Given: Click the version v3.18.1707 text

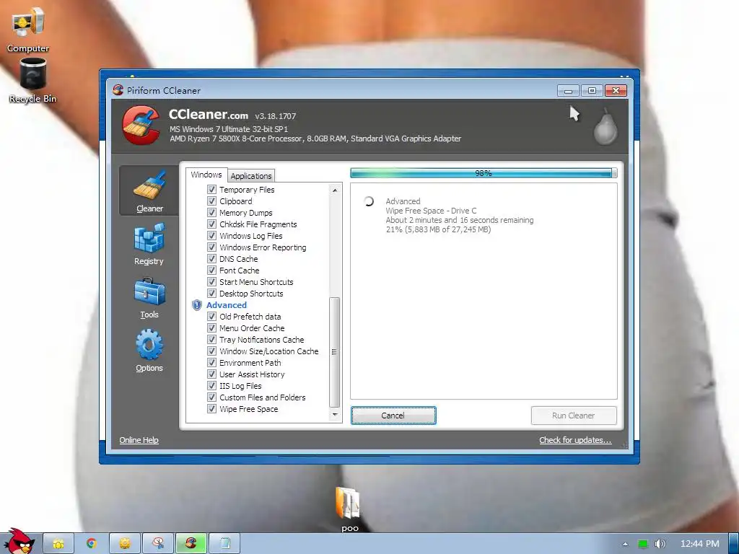Looking at the screenshot, I should pyautogui.click(x=275, y=116).
